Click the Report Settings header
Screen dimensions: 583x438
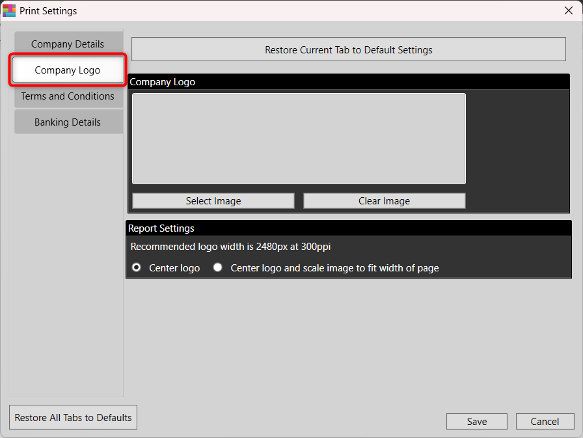(348, 228)
